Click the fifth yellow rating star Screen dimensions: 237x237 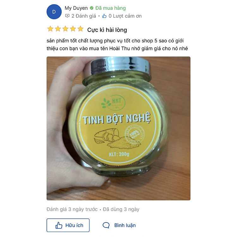(80, 28)
